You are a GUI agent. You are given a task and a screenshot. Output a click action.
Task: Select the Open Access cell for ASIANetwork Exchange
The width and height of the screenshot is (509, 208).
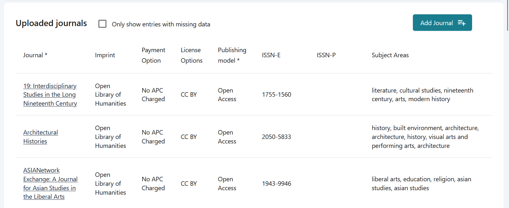coord(227,184)
